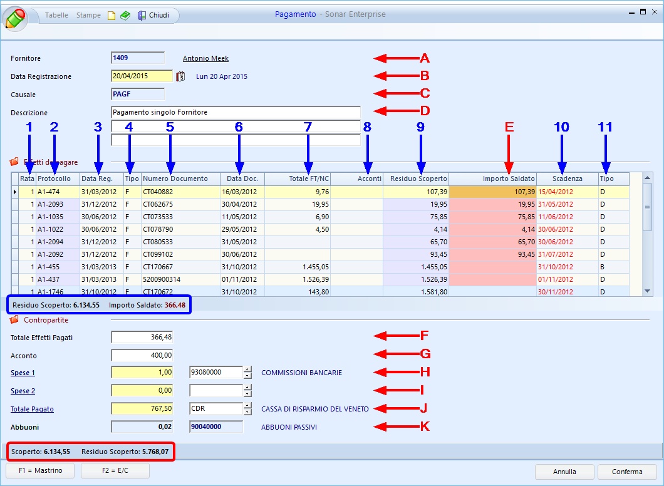Click the Antonio Meek supplier link
This screenshot has width=664, height=486.
coord(205,59)
